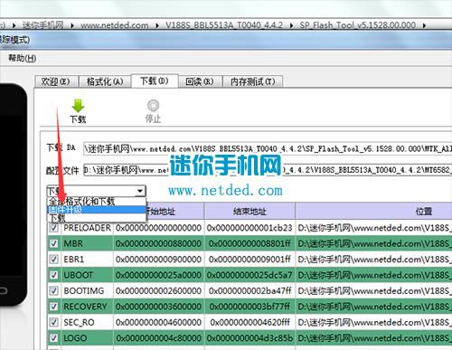Toggle the UBOOT checkbox
Screen dimensions: 452x350
tap(54, 275)
